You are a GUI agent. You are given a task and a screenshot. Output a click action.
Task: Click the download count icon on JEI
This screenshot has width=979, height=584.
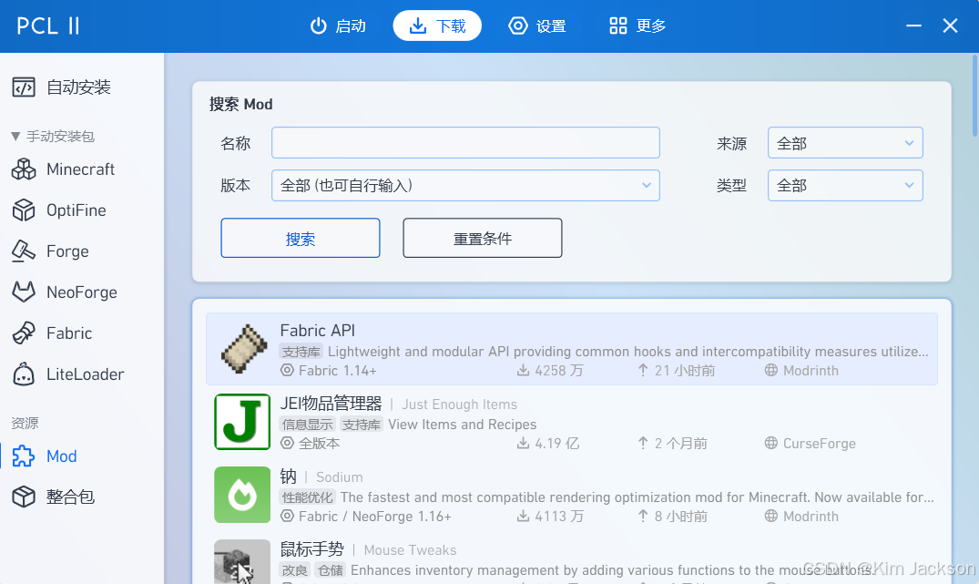pos(524,444)
